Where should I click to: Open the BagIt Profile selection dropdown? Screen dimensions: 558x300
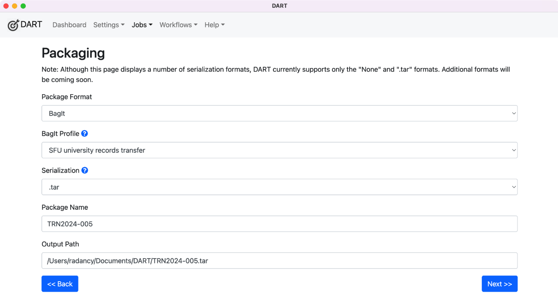279,150
